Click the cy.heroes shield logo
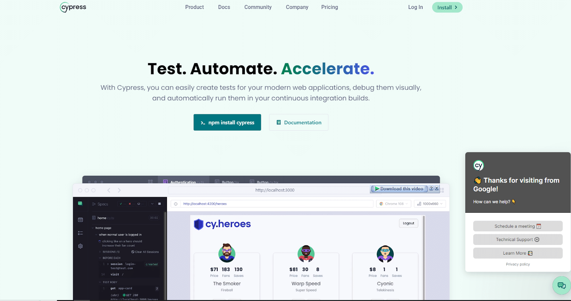571x301 pixels. coord(198,224)
